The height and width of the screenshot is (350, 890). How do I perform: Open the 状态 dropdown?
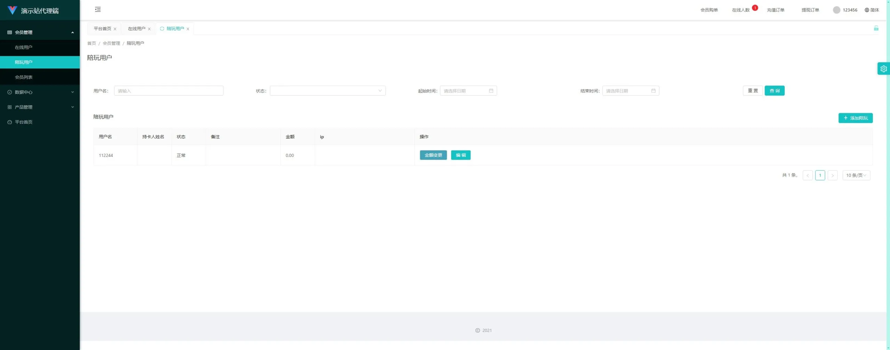click(327, 91)
